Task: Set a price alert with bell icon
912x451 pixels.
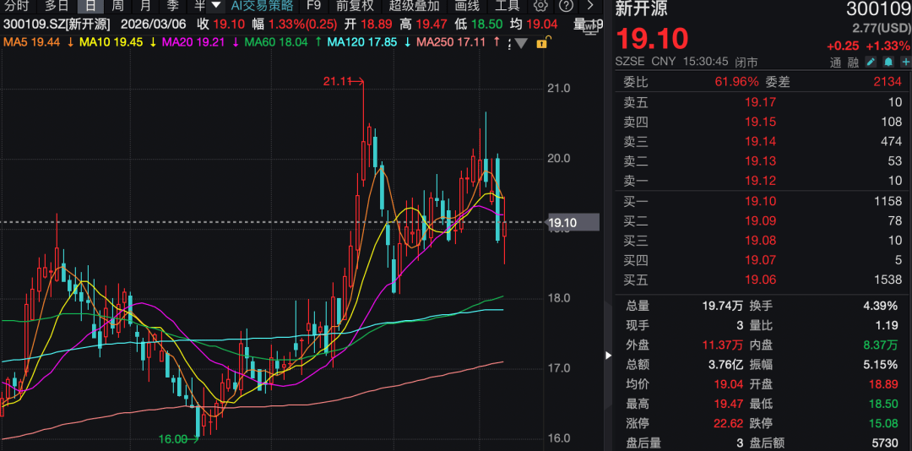Action: coord(888,62)
